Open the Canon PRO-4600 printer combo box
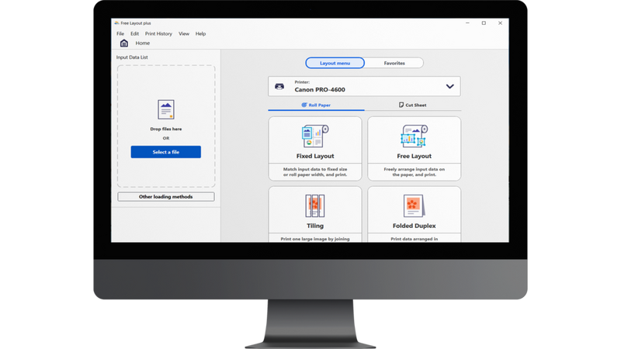This screenshot has width=621, height=349. (364, 86)
